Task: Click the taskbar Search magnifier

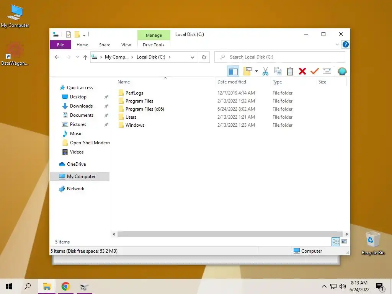Action: click(28, 286)
